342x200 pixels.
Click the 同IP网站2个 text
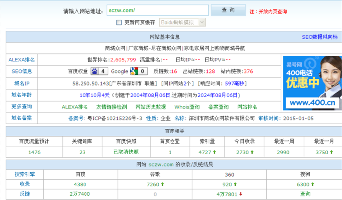pos(177,84)
